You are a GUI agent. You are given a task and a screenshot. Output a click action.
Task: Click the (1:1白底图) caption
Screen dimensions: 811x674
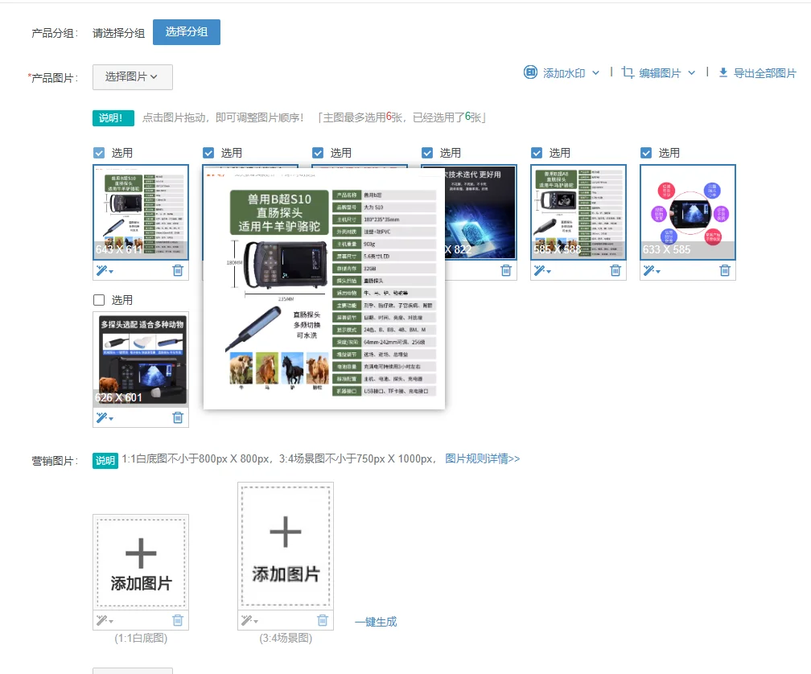141,639
